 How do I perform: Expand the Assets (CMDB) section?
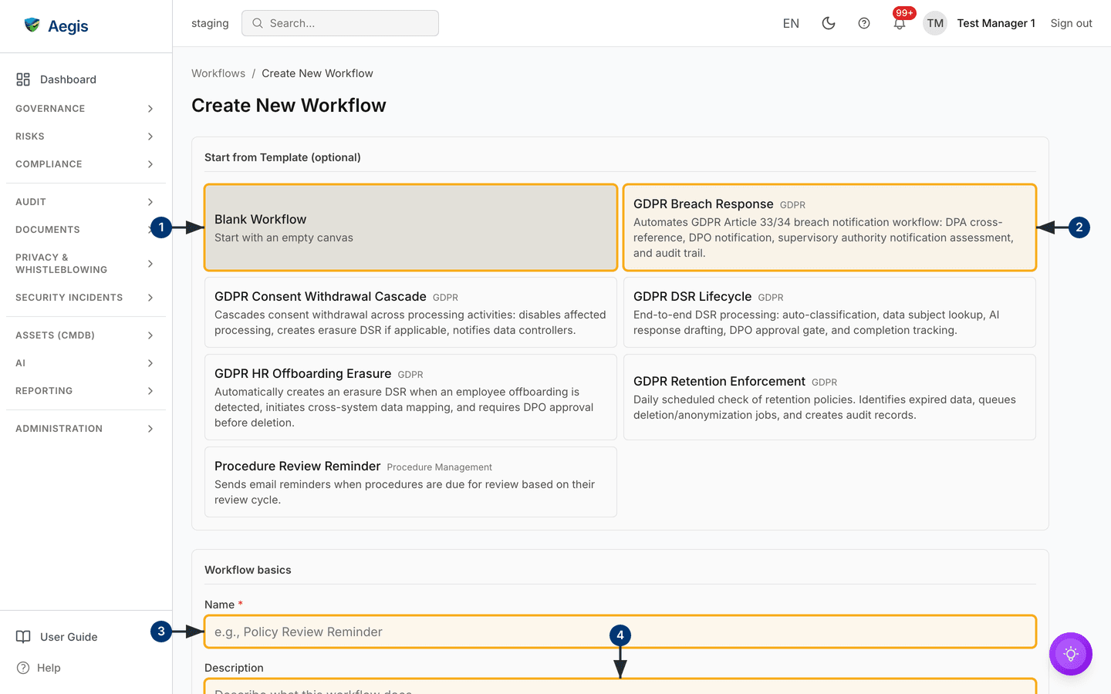coord(85,335)
